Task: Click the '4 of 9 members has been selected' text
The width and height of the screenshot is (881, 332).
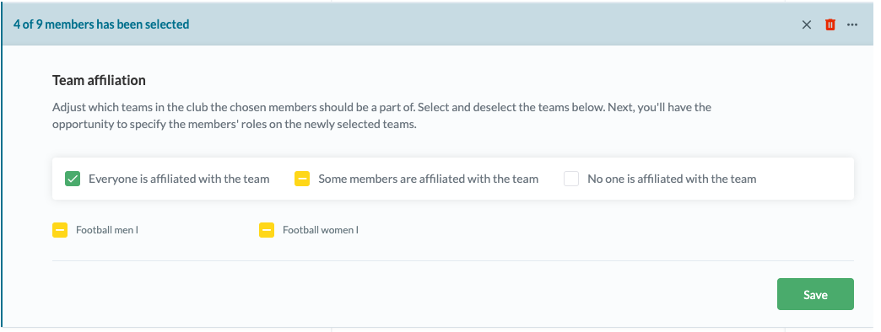Action: coord(102,24)
